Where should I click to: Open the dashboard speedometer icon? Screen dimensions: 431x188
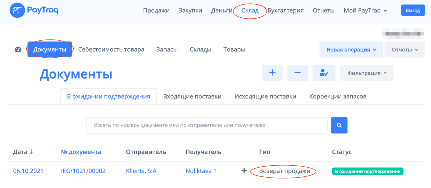pyautogui.click(x=18, y=49)
